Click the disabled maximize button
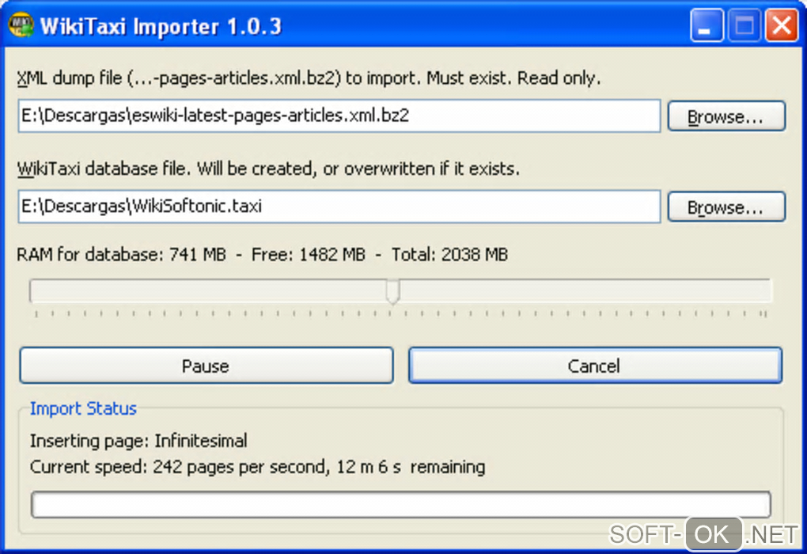Screen dimensions: 807x554 (x=744, y=25)
